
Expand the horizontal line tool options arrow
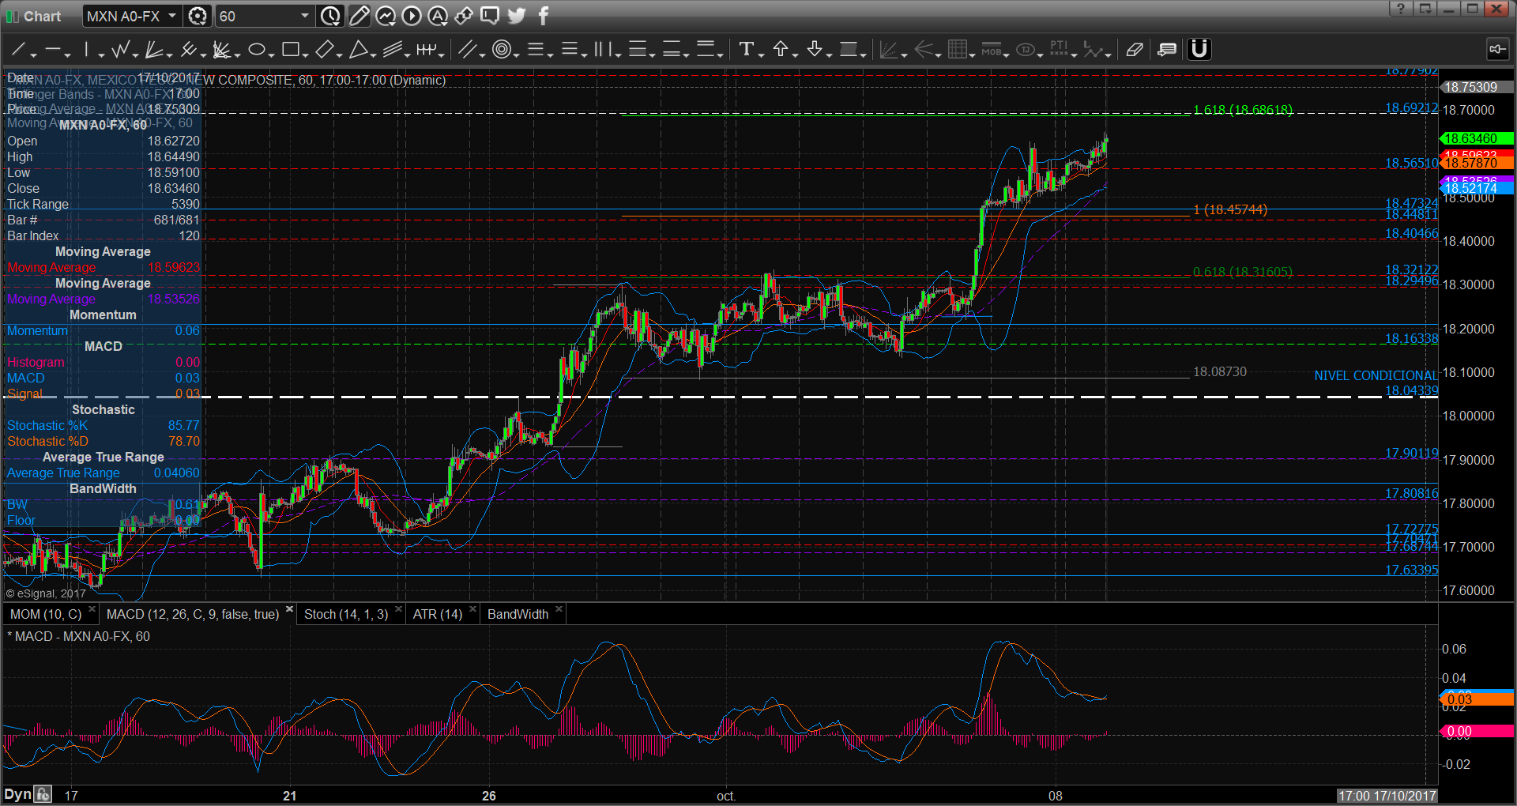pos(68,55)
